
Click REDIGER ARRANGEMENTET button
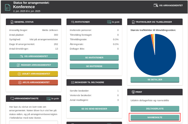coord(33,65)
